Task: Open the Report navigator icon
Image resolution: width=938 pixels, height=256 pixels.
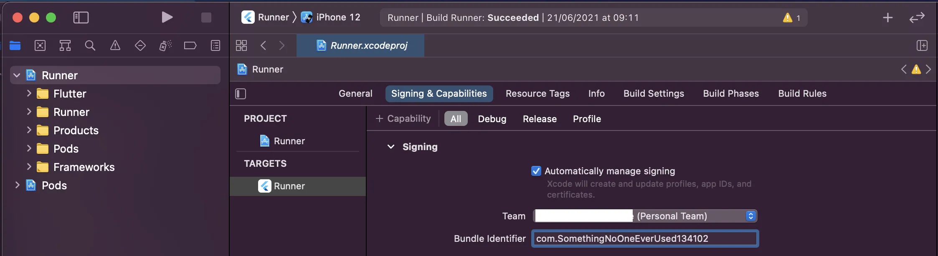Action: [x=215, y=45]
